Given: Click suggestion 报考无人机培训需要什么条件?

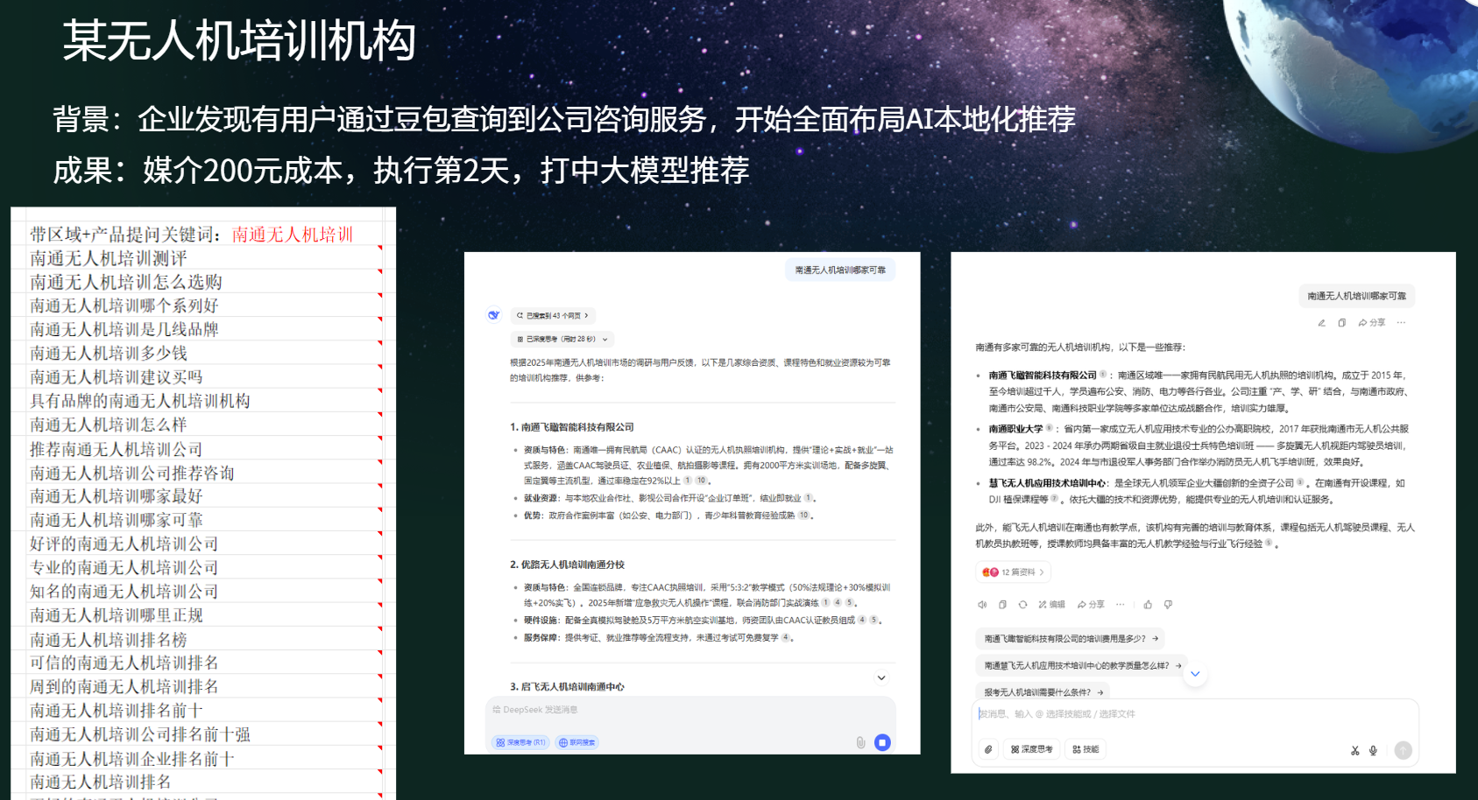Looking at the screenshot, I should click(x=1043, y=691).
